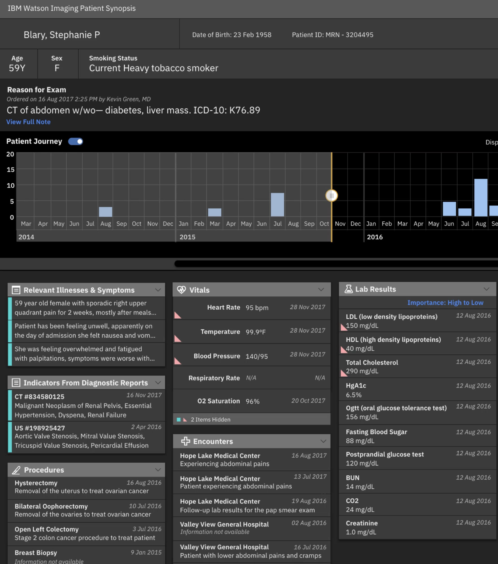Screen dimensions: 498x564
Task: Click the Temperature abnormal flag triangle
Action: pos(178,338)
